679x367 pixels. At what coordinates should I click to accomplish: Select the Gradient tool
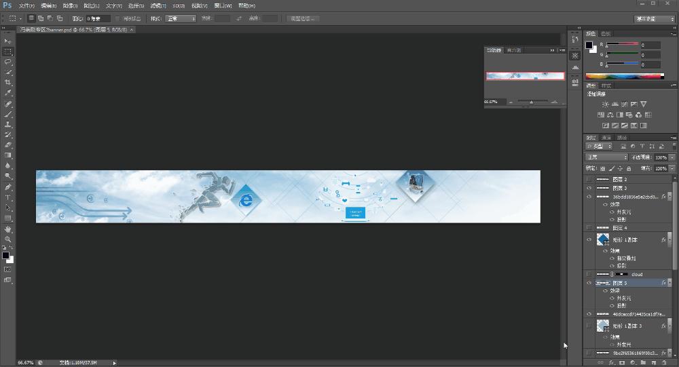coord(7,156)
